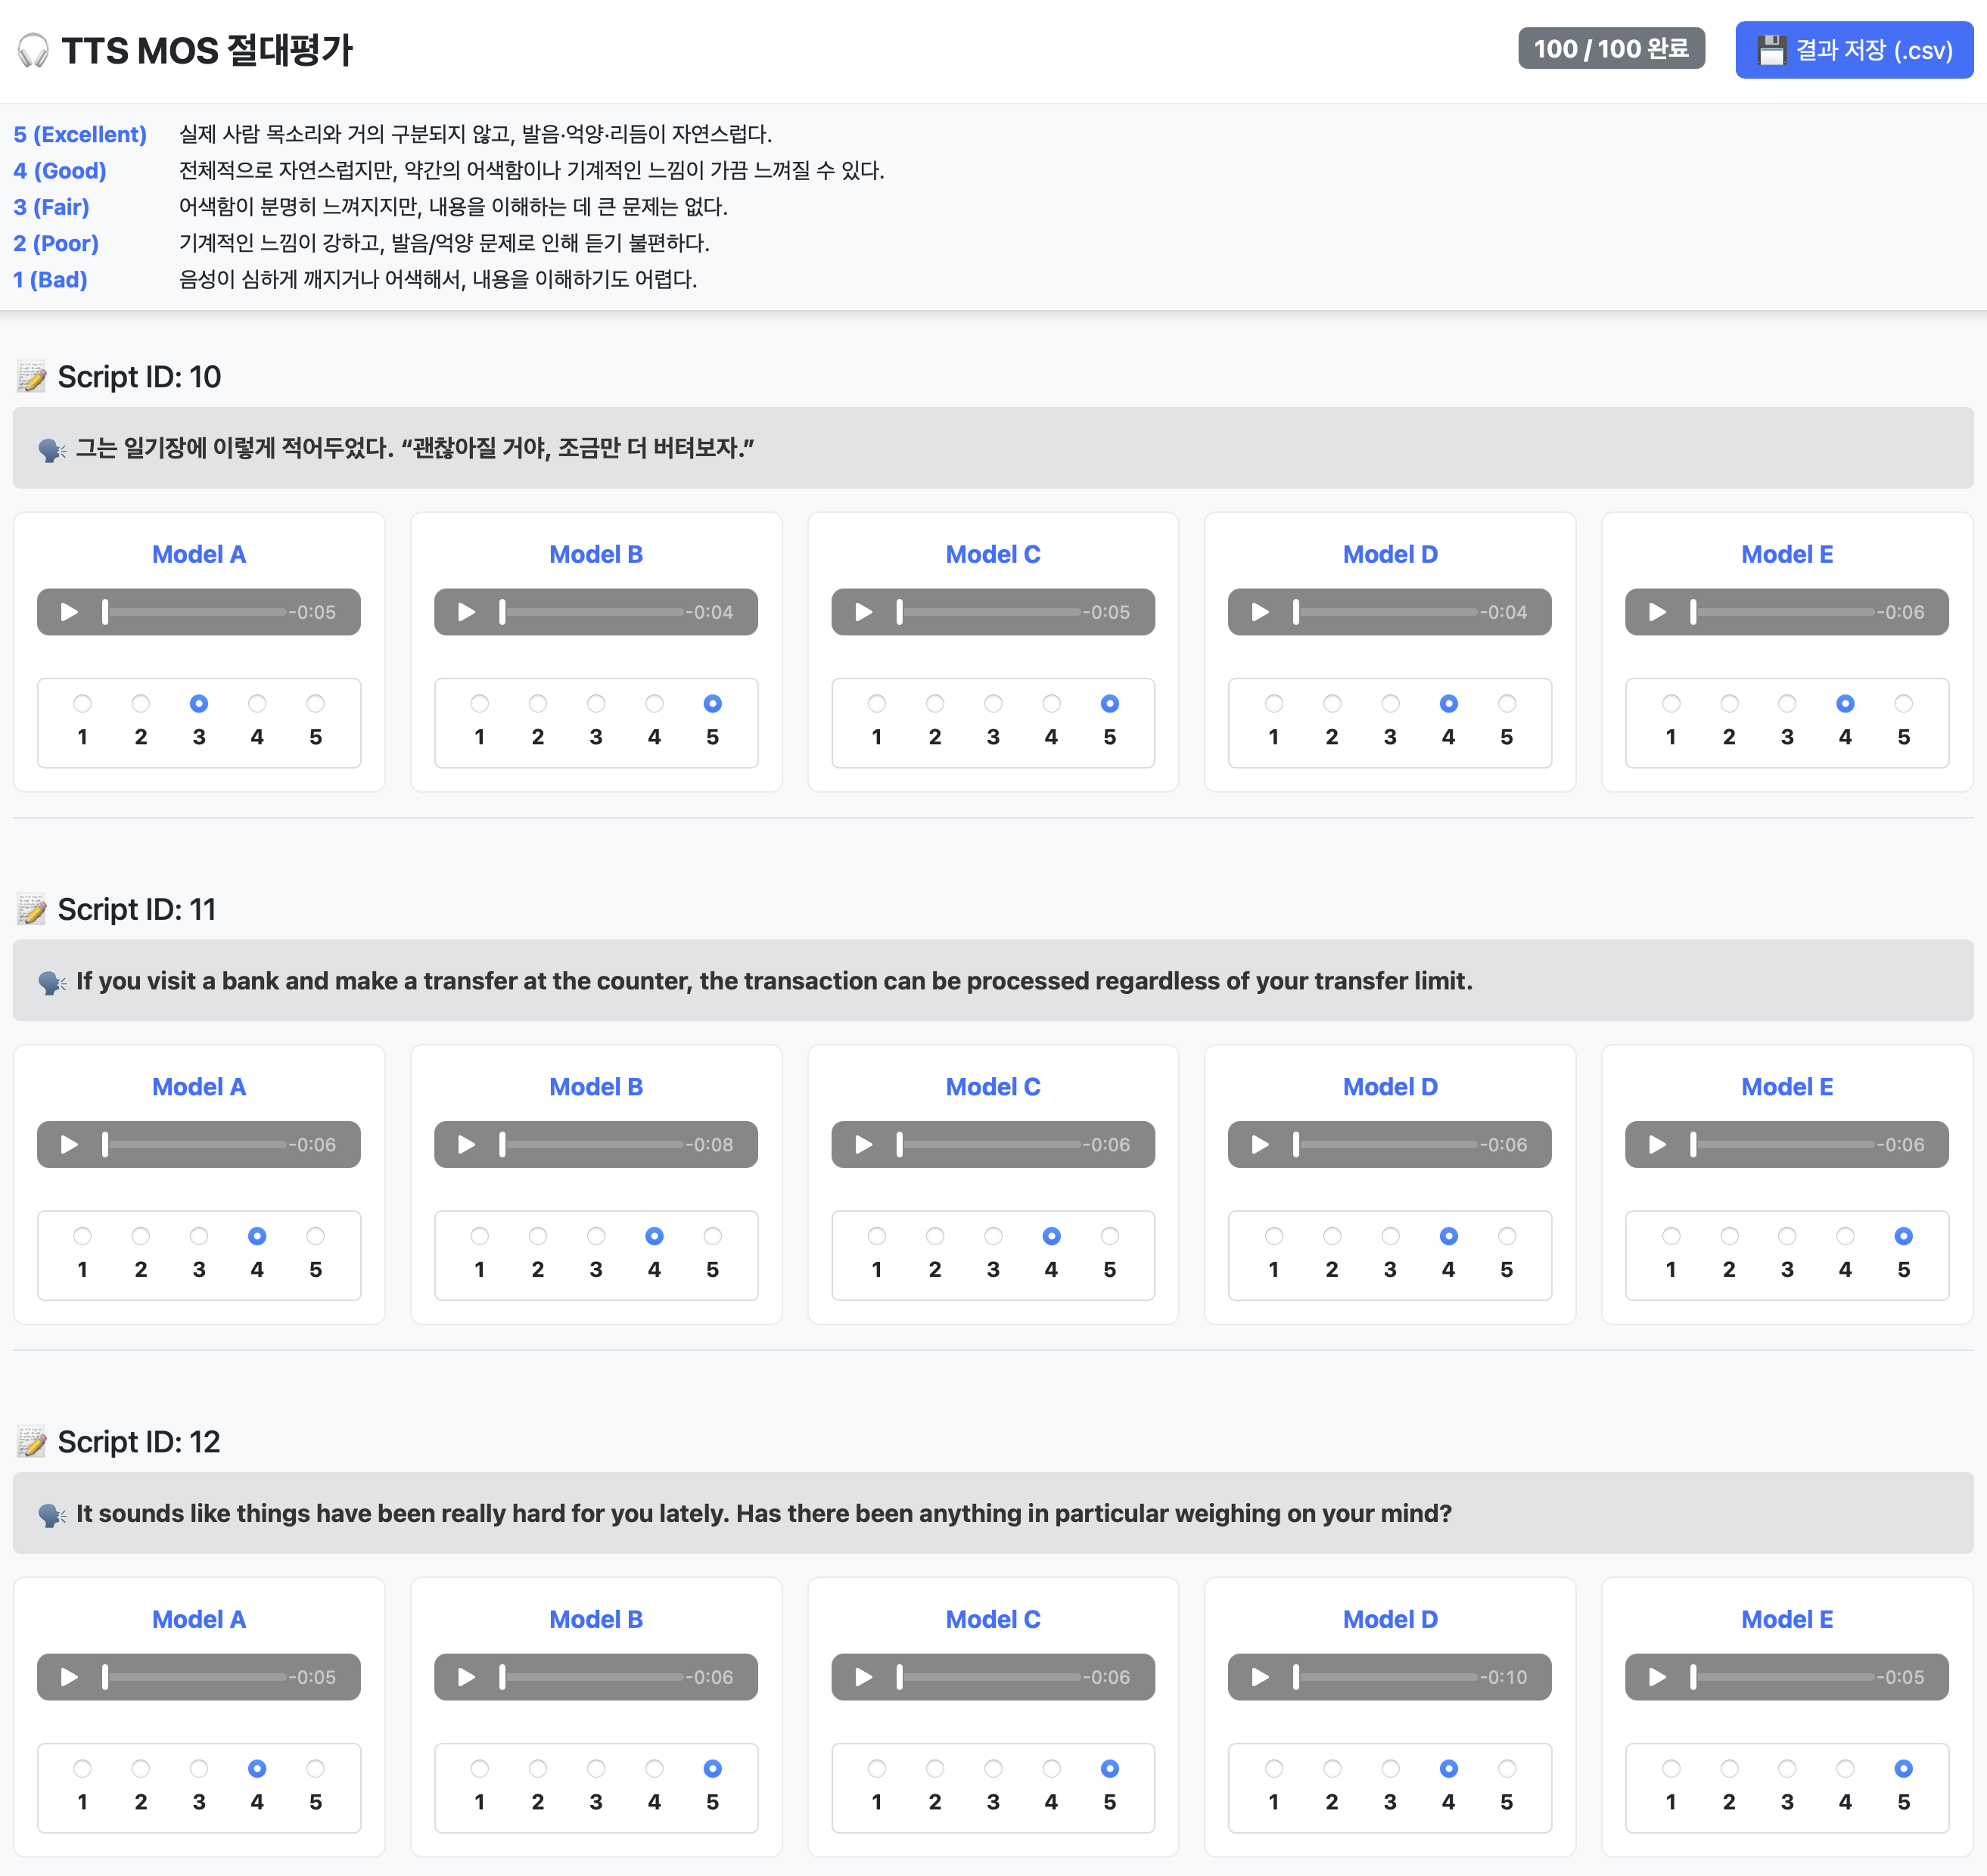Click the headphone icon beside TTS MOS title

[x=33, y=50]
